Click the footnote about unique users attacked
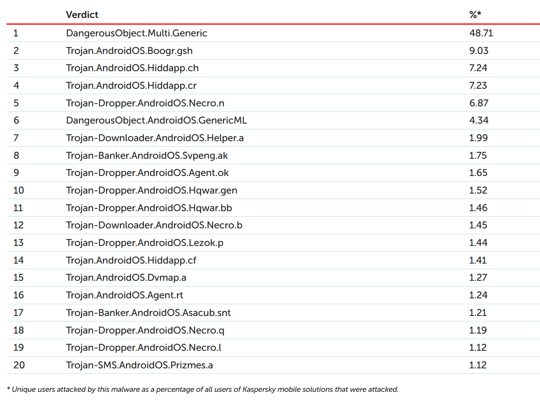 click(203, 389)
